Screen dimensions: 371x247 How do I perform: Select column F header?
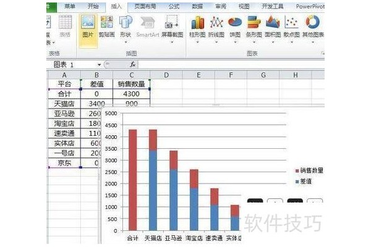(231, 75)
